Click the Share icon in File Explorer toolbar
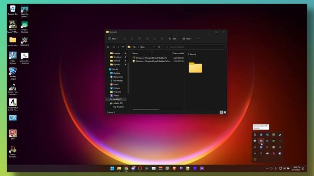Viewport: 314px width, 176px height. [x=155, y=39]
